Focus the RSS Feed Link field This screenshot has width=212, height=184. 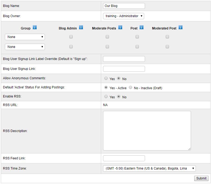click(124, 158)
